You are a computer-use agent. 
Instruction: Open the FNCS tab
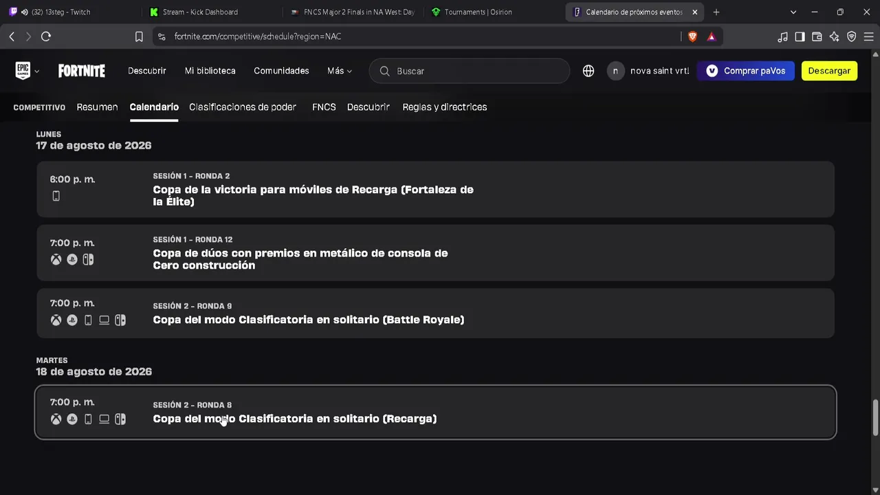coord(324,107)
